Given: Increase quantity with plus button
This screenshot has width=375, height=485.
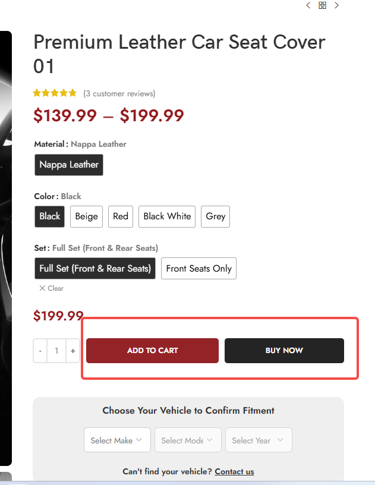Looking at the screenshot, I should point(73,351).
